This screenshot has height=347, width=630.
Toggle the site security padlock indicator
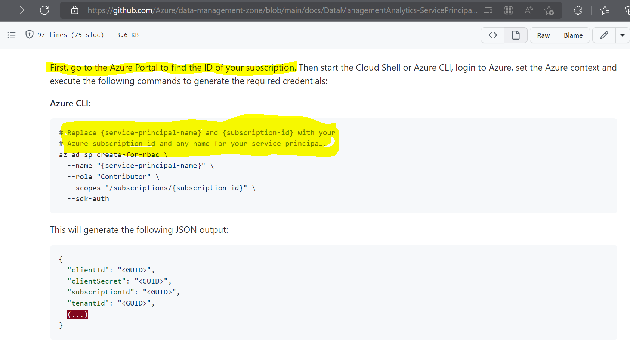pos(74,10)
